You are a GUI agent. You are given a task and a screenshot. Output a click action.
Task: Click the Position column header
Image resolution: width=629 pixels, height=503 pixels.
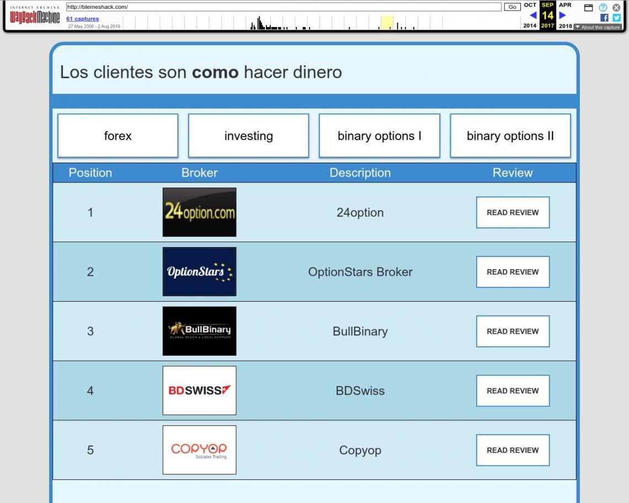pos(90,173)
